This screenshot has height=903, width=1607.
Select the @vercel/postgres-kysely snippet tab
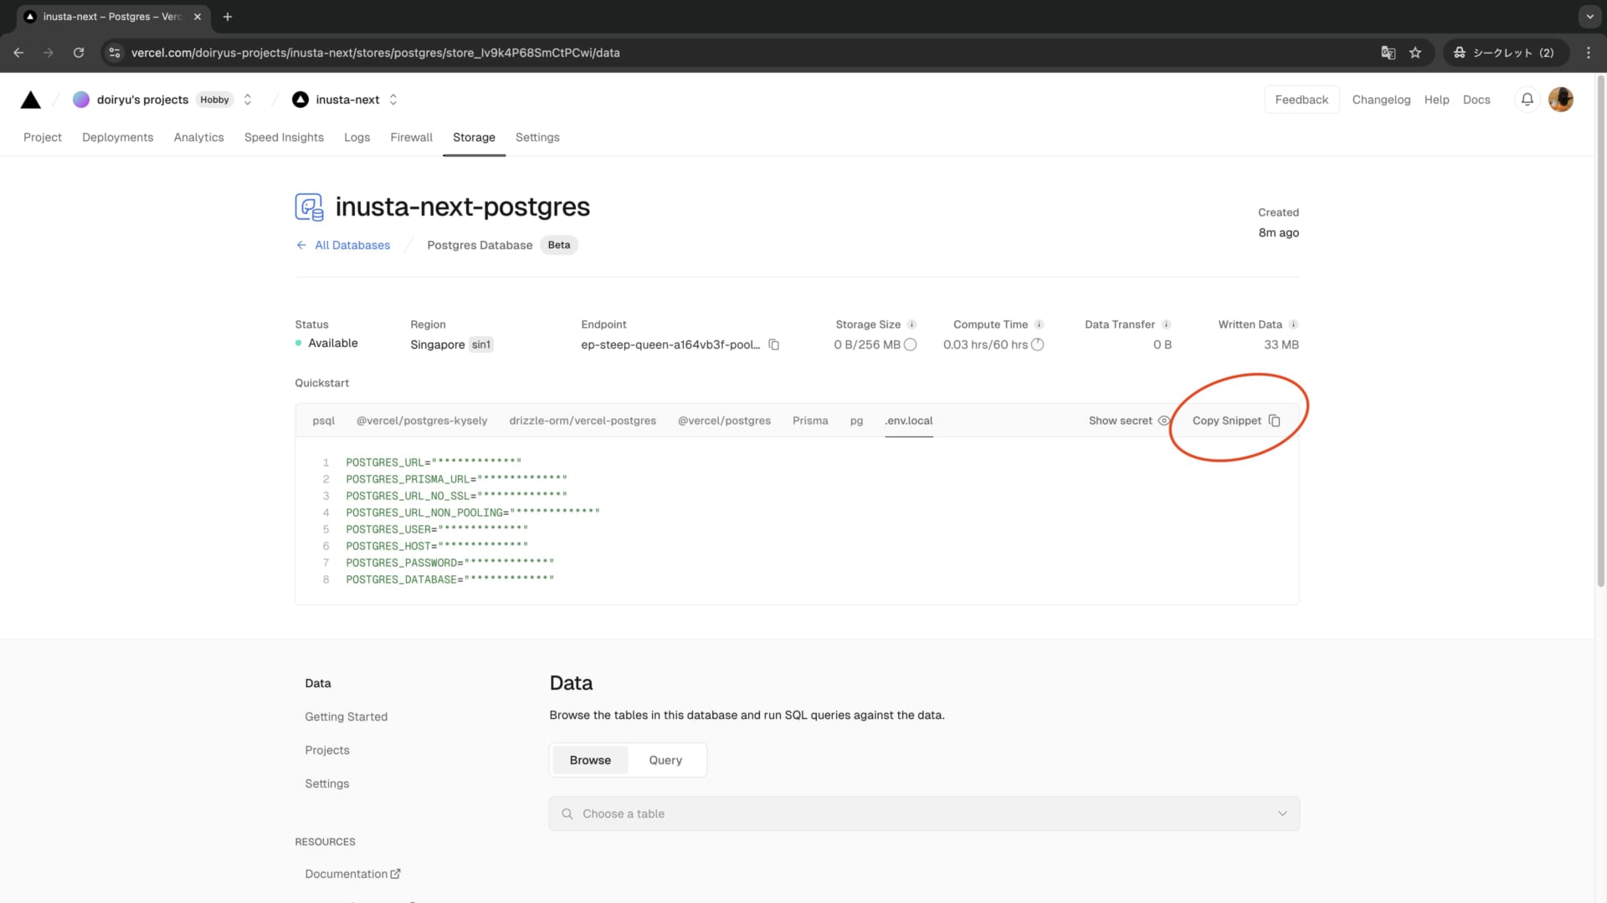point(422,421)
